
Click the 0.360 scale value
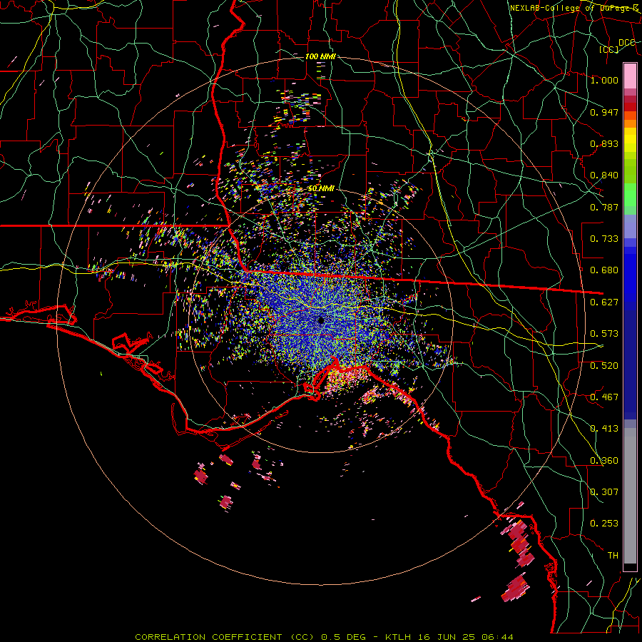(x=604, y=461)
